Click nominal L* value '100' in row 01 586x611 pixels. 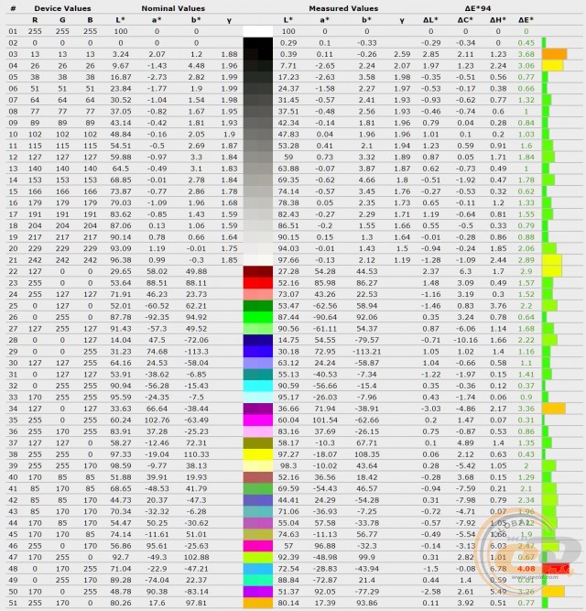[x=120, y=31]
